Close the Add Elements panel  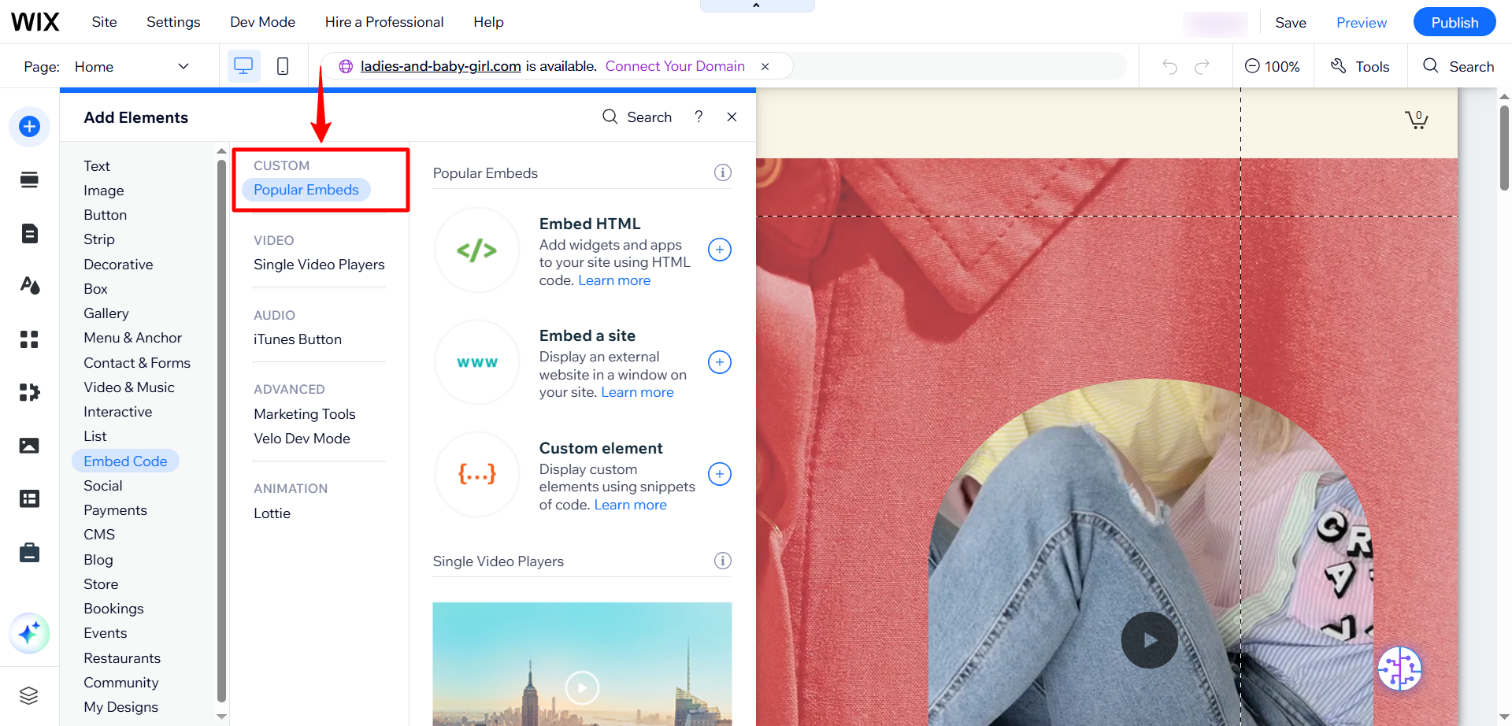pos(732,117)
